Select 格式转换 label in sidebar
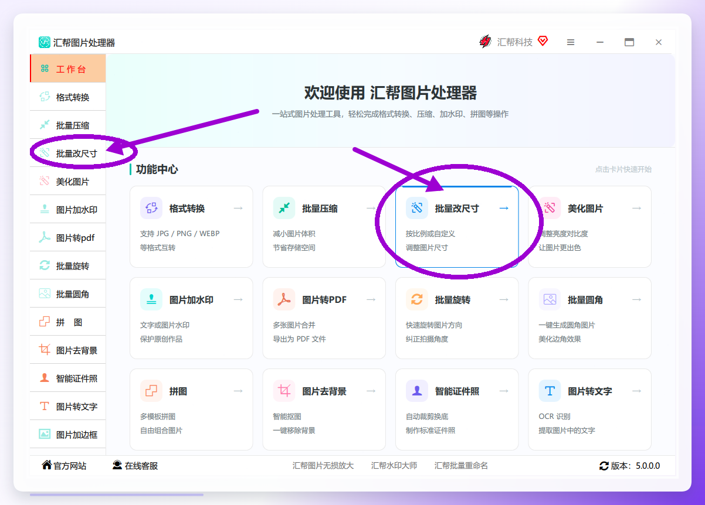The width and height of the screenshot is (705, 505). coord(73,97)
